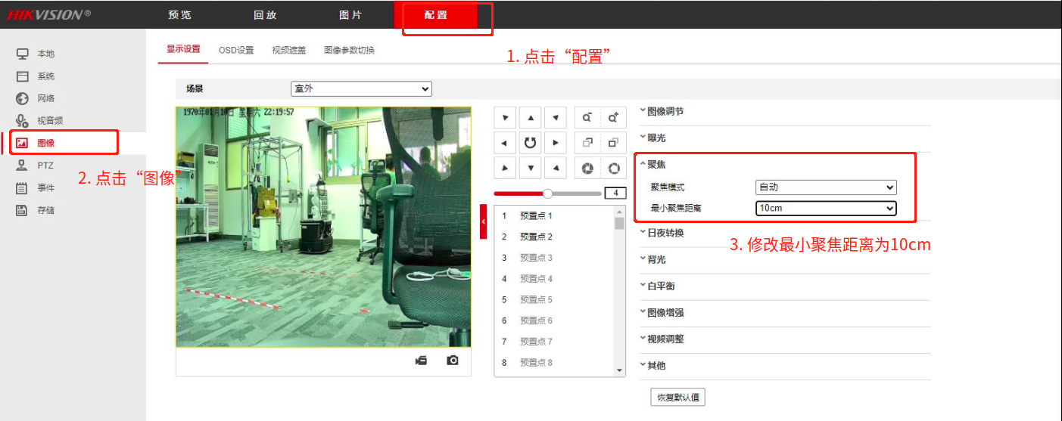Viewport: 1062px width, 421px height.
Task: Pan camera up-right with PTZ arrow
Action: [x=556, y=118]
